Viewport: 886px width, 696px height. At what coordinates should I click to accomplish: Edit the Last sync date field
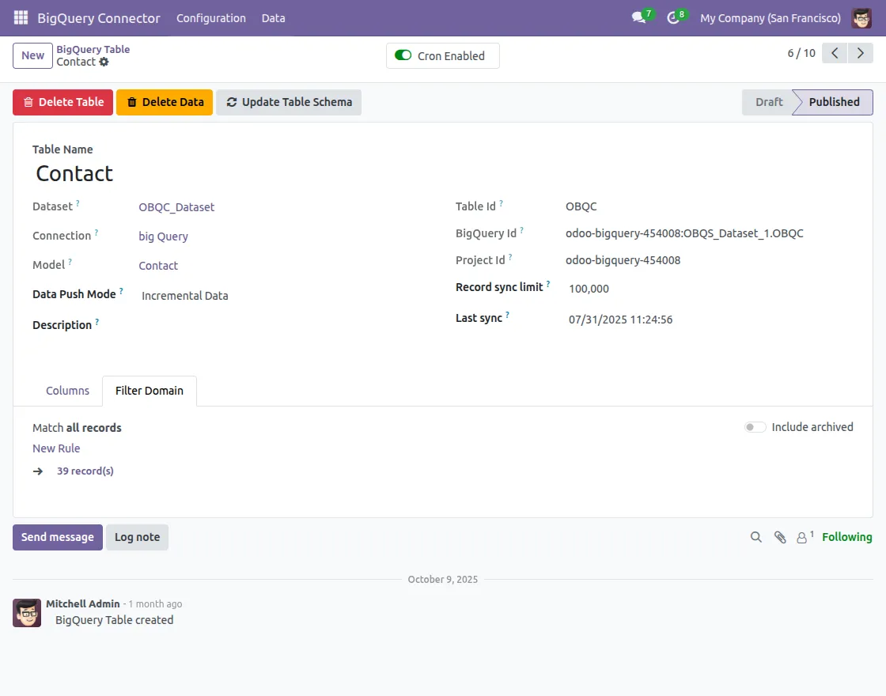coord(709,320)
